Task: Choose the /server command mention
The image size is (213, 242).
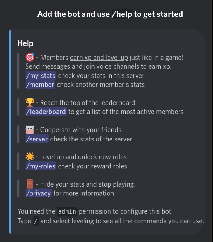Action: 37,139
